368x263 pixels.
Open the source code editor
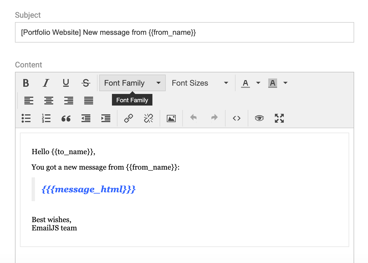point(236,118)
